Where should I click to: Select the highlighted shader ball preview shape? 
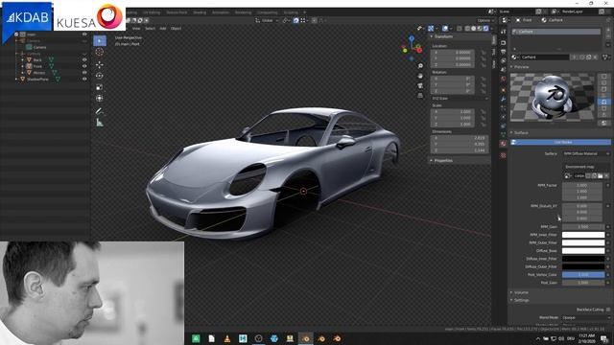(x=604, y=102)
